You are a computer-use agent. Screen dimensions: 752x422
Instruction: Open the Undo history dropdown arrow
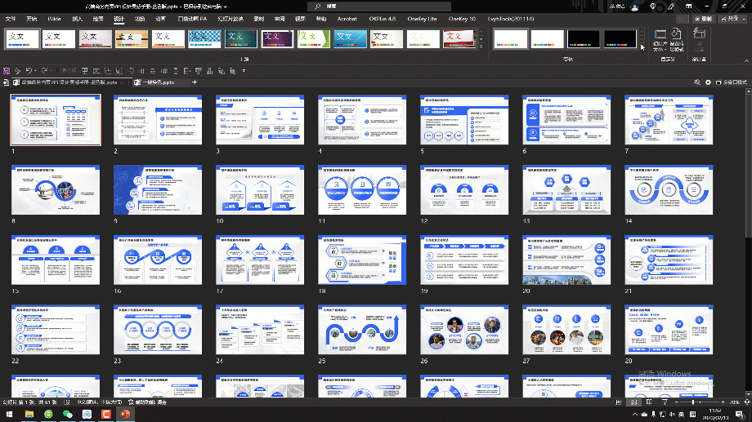(x=36, y=71)
